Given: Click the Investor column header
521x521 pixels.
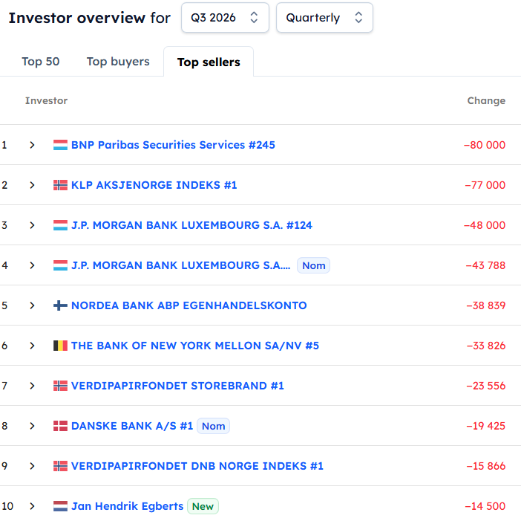Looking at the screenshot, I should (46, 100).
